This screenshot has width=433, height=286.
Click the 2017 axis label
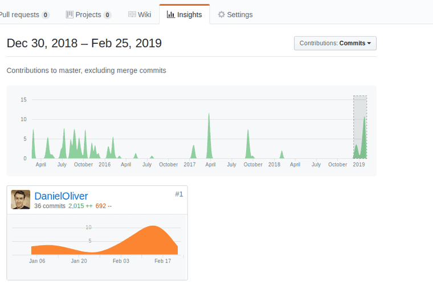(190, 164)
